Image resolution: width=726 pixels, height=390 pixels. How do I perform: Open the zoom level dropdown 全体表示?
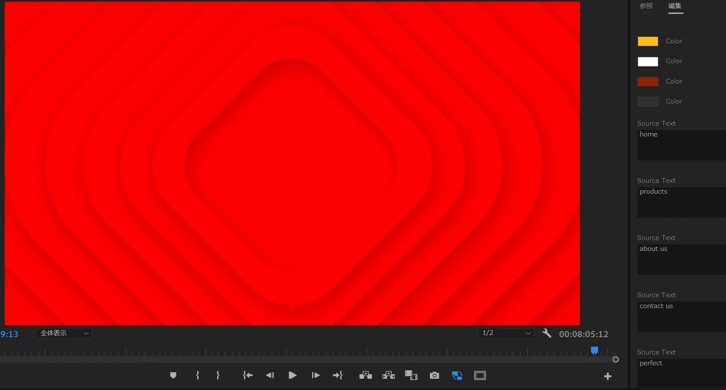click(x=64, y=333)
